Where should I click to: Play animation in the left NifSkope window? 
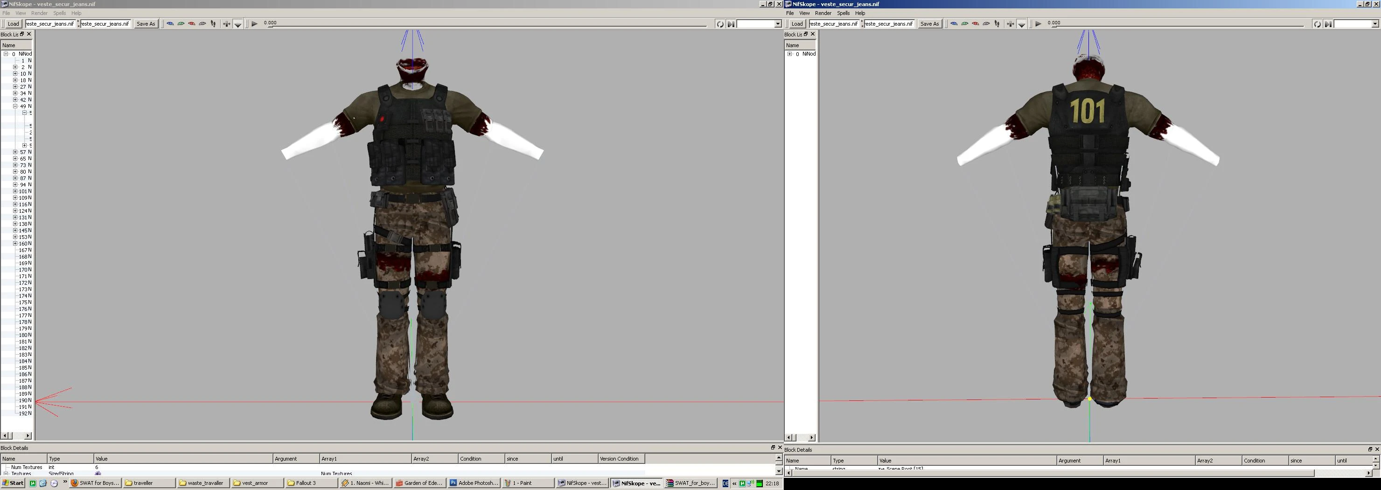click(x=255, y=24)
